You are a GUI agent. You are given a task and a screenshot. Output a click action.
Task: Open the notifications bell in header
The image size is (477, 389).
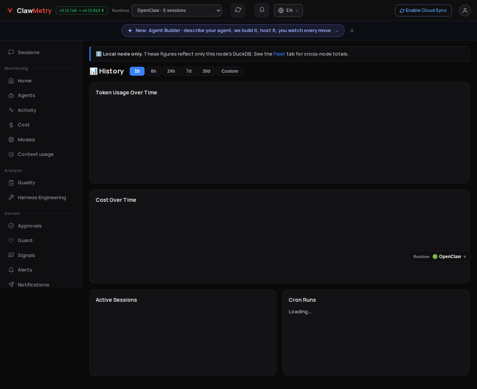(262, 10)
